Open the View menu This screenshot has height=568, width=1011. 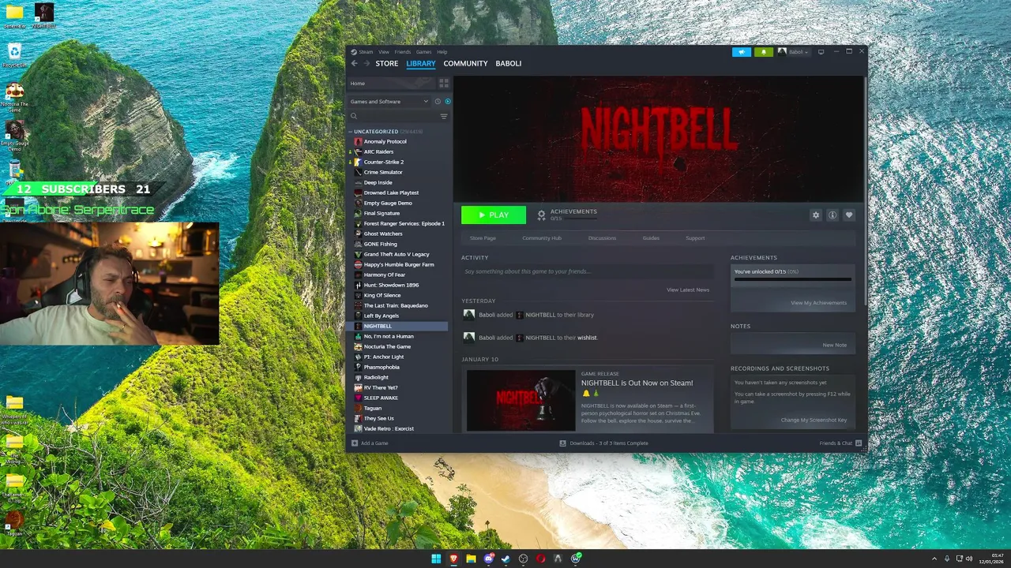(x=383, y=52)
